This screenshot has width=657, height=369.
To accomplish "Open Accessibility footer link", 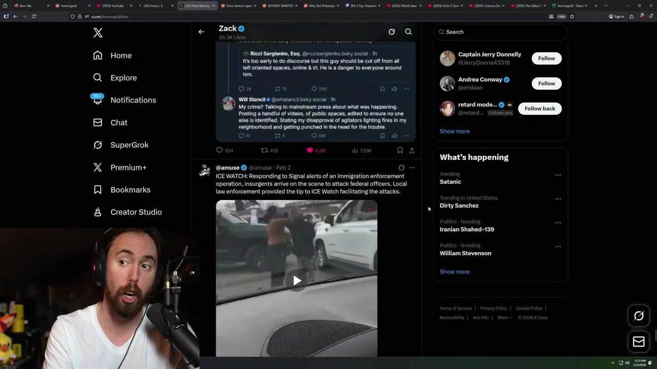I will 452,318.
